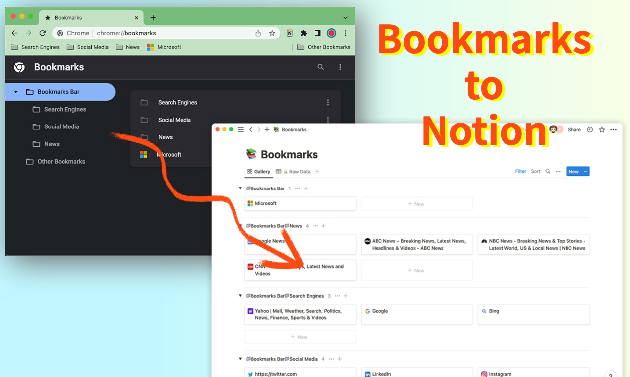Add new page plus in Notion top bar
The image size is (630, 377).
click(x=267, y=130)
